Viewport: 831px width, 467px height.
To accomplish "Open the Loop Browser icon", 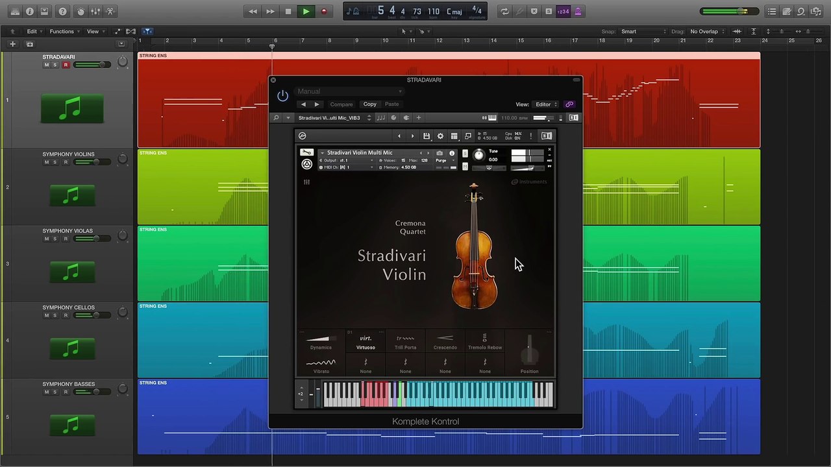I will pyautogui.click(x=801, y=11).
